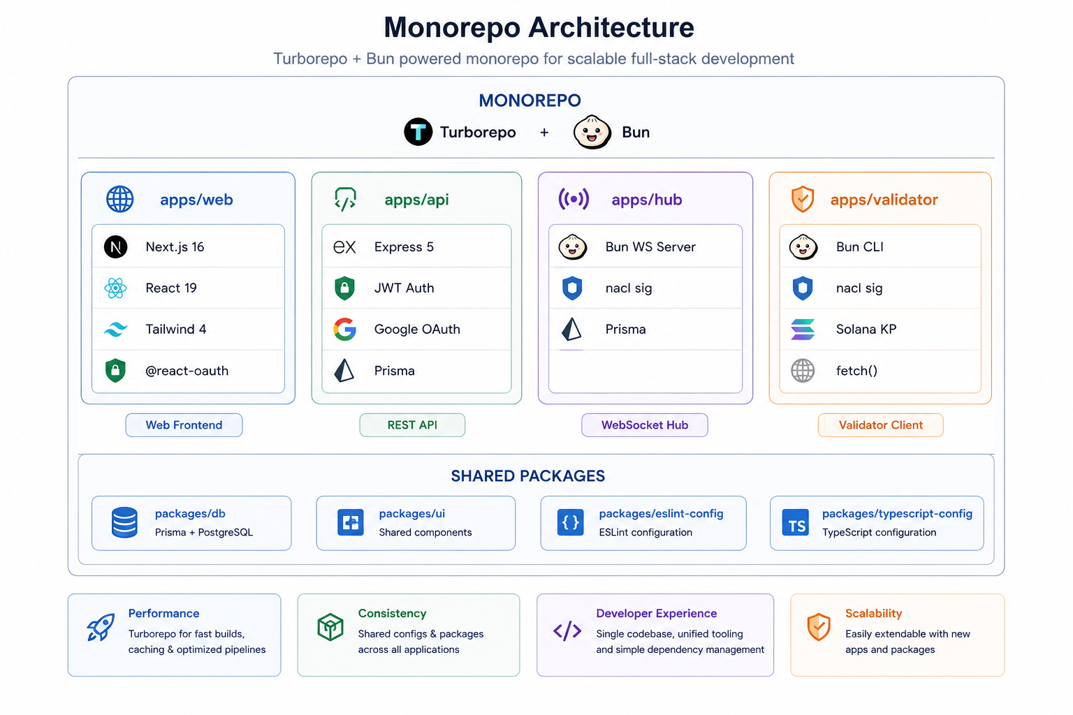Select the broadcast icon beside apps/hub
Screen dimensions: 1073x715
[574, 199]
